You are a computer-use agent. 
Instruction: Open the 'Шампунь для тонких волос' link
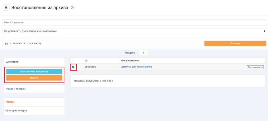pyautogui.click(x=136, y=67)
